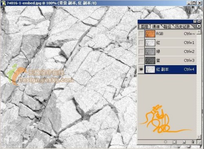Toggle visibility of the 蓝 channel
This screenshot has width=204, height=149.
(x=141, y=61)
